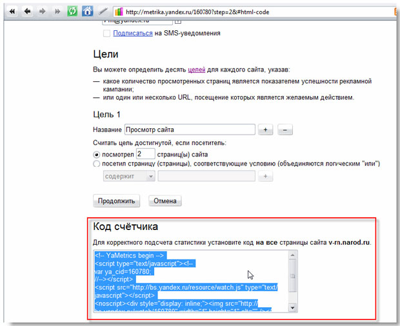
Task: Click the site favicon in address bar
Action: click(x=119, y=11)
